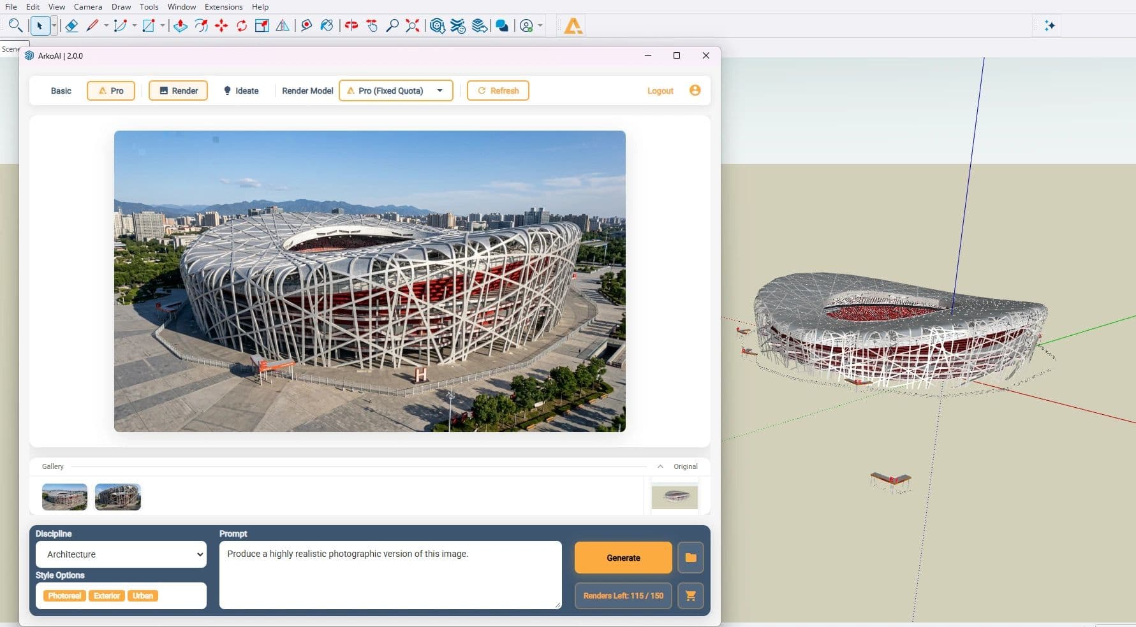
Task: Click the Refresh button
Action: click(x=498, y=90)
